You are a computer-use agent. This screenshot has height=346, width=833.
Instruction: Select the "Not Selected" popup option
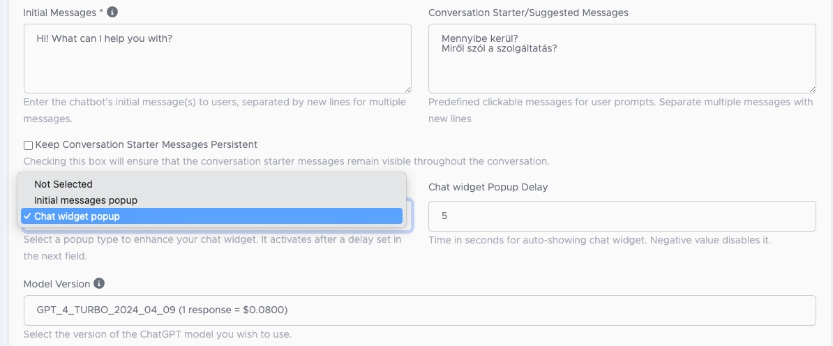pos(63,184)
